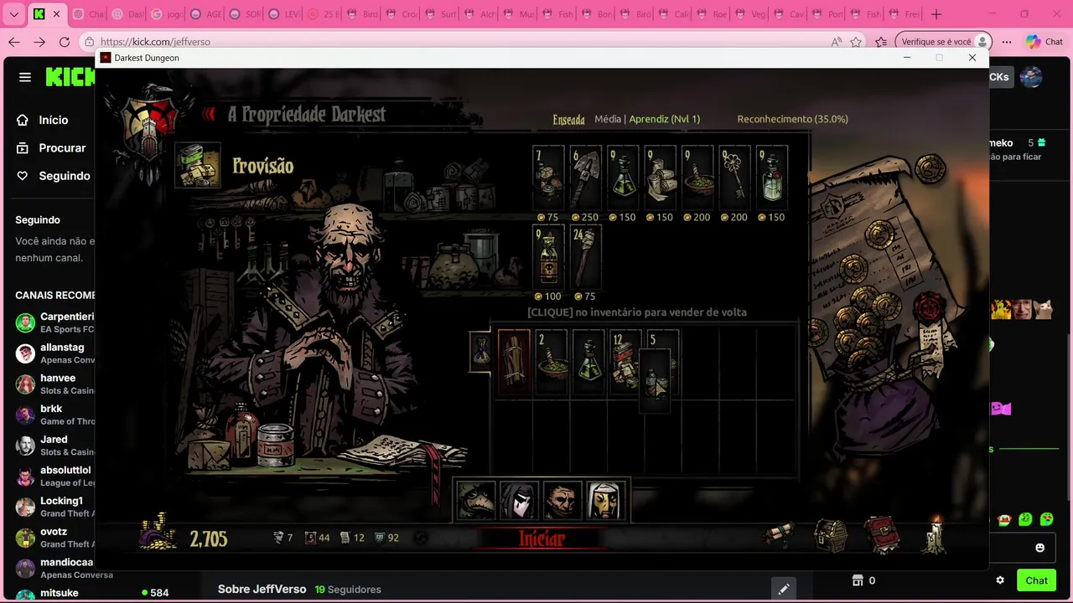Sell back the 2 herbs in the inventory
The width and height of the screenshot is (1073, 603).
tap(552, 363)
